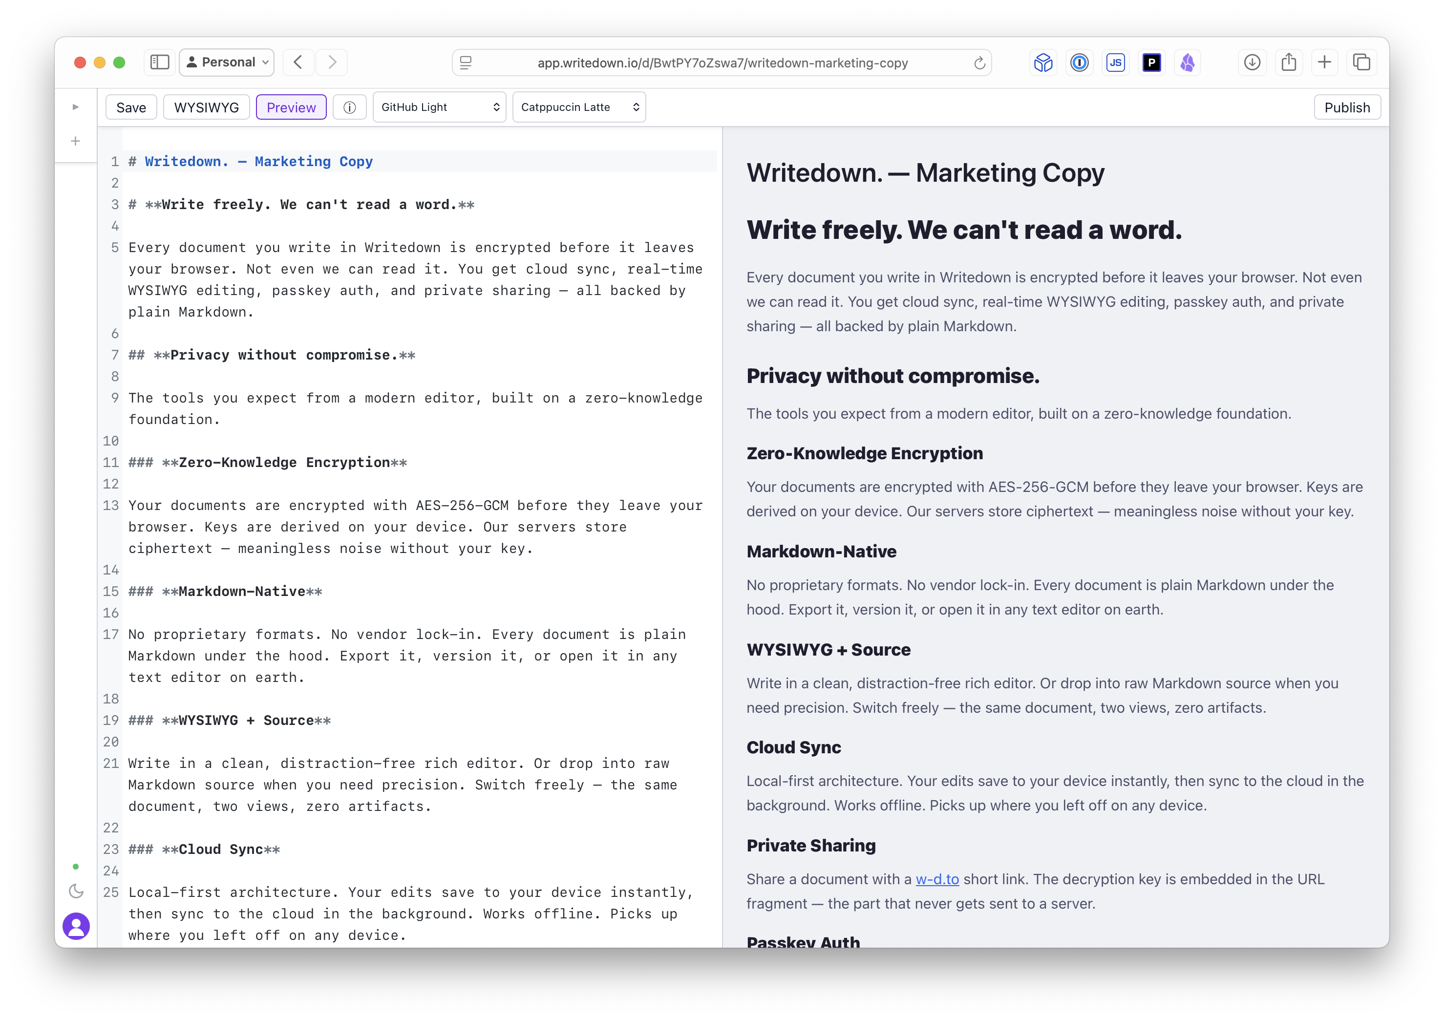Toggle dark mode with the moon icon
The width and height of the screenshot is (1444, 1020).
(75, 891)
